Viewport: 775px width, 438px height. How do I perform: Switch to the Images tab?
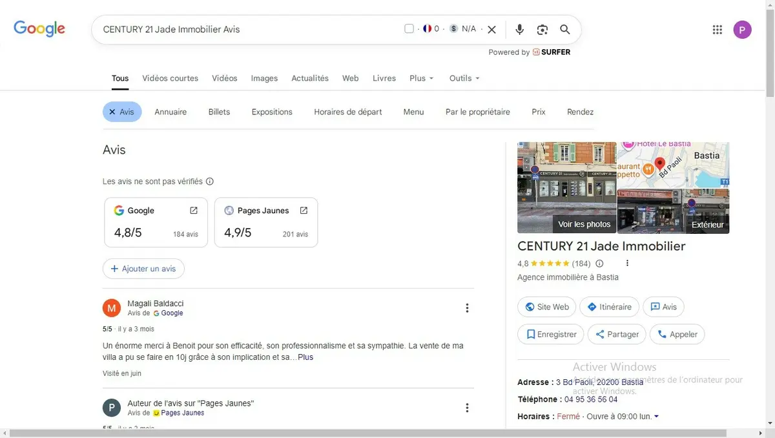[x=264, y=78]
